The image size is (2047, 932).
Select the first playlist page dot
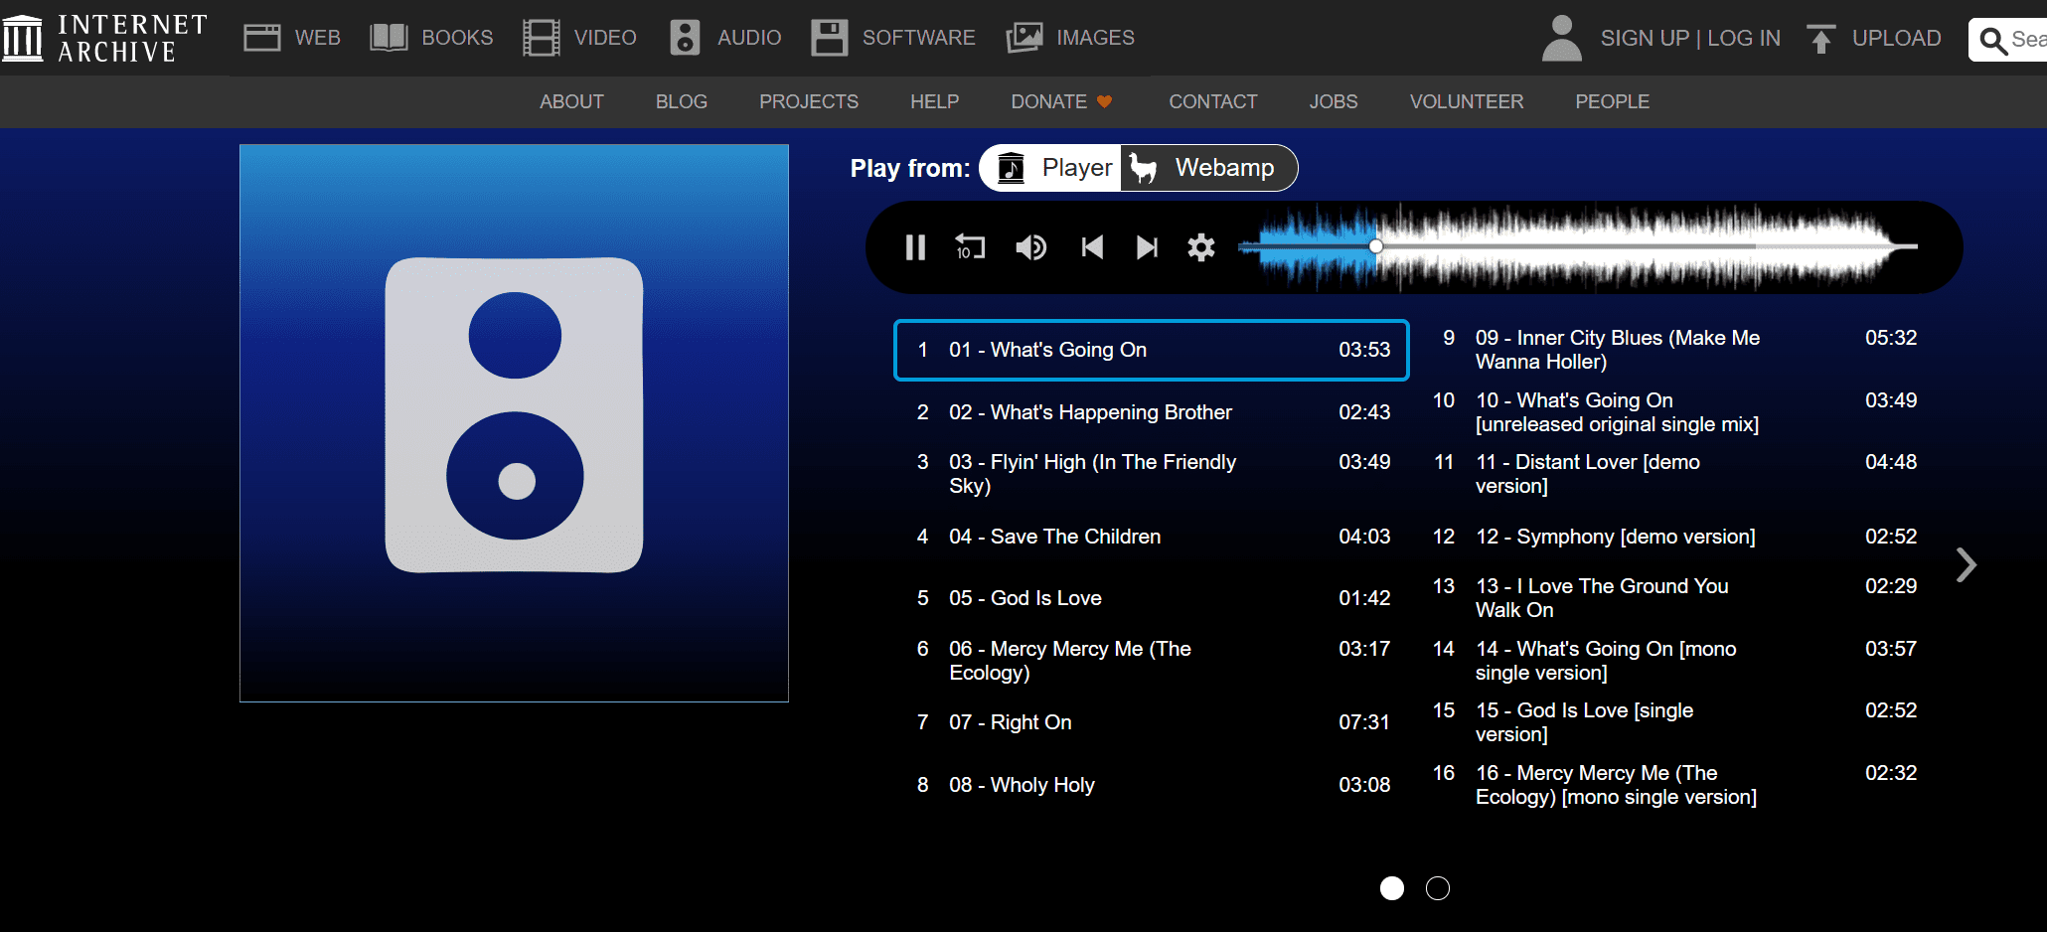[1392, 888]
